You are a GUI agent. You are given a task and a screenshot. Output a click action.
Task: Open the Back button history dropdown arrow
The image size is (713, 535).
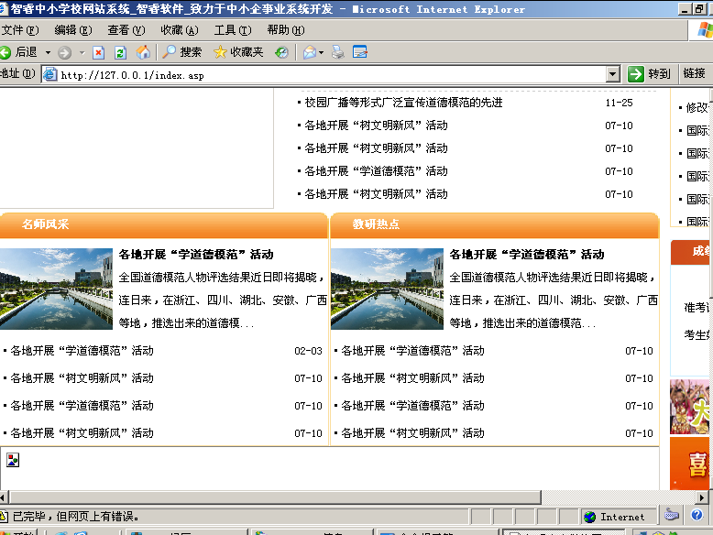[x=48, y=53]
